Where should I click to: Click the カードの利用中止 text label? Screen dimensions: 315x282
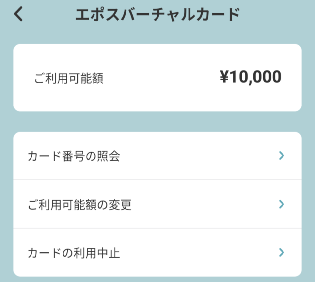tap(74, 253)
